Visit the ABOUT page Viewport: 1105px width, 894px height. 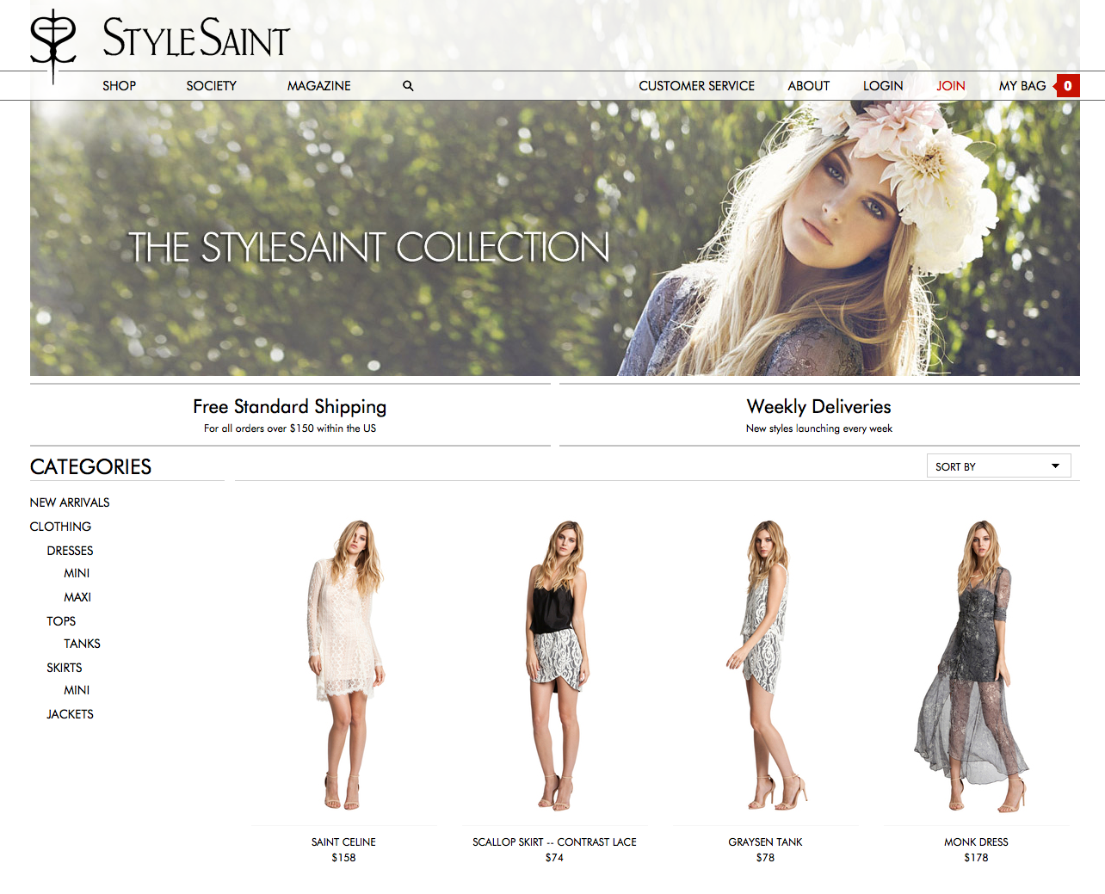point(807,85)
